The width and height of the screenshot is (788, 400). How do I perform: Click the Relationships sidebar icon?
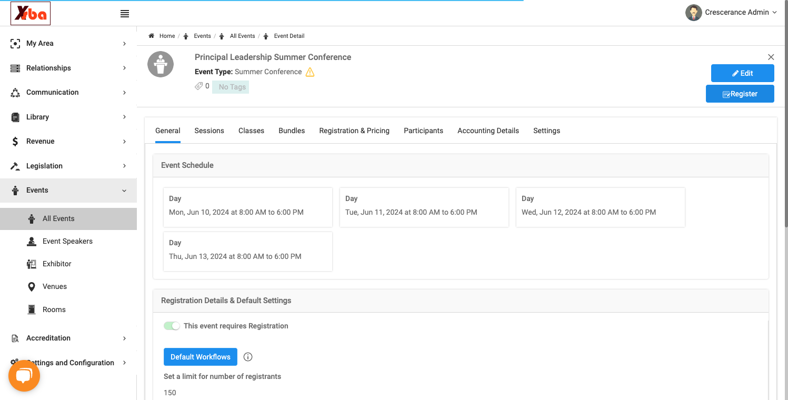(x=16, y=68)
